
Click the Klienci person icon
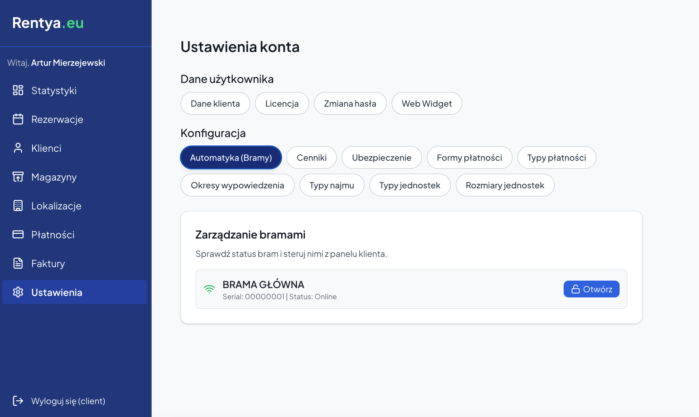point(18,148)
